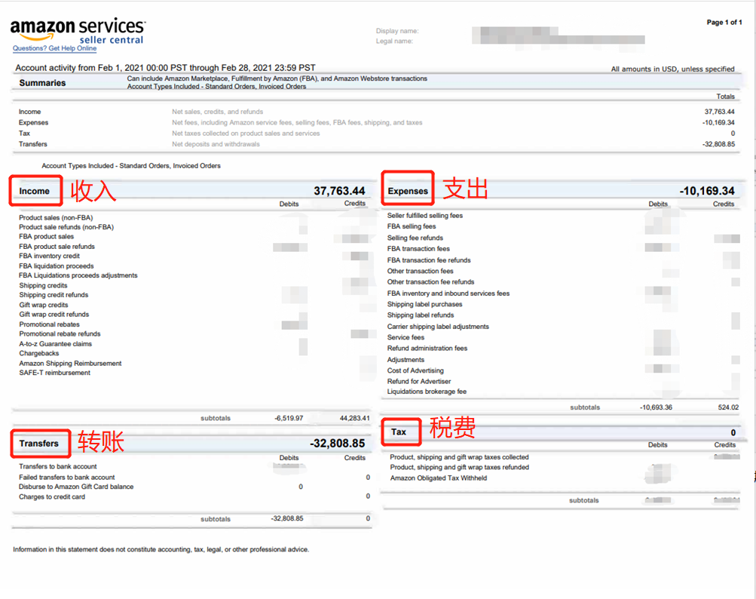
Task: Select the row FBA product sale refunds
Action: point(57,247)
